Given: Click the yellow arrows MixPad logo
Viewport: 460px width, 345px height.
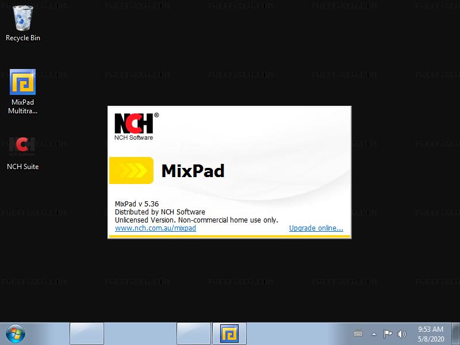Looking at the screenshot, I should click(132, 170).
